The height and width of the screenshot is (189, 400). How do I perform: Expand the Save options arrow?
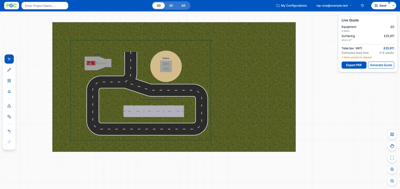pyautogui.click(x=393, y=5)
